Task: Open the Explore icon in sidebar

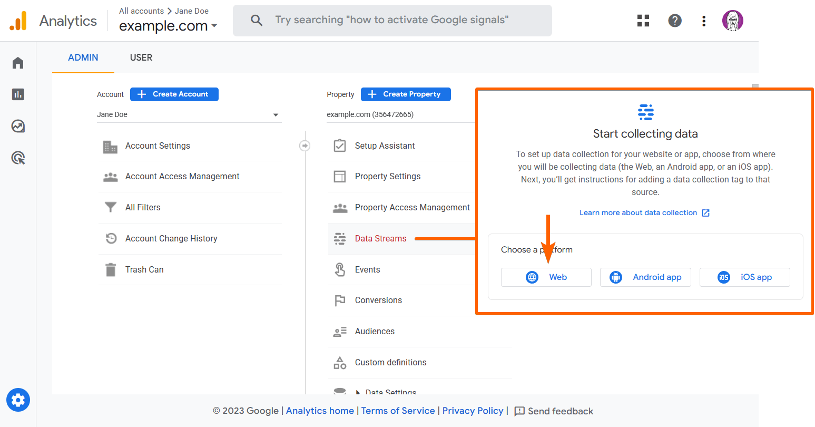Action: [x=18, y=126]
